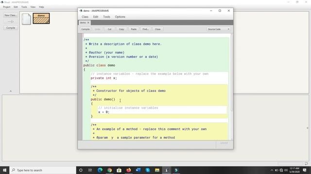
Task: Click the 'public demo()' constructor line
Action: (103, 100)
